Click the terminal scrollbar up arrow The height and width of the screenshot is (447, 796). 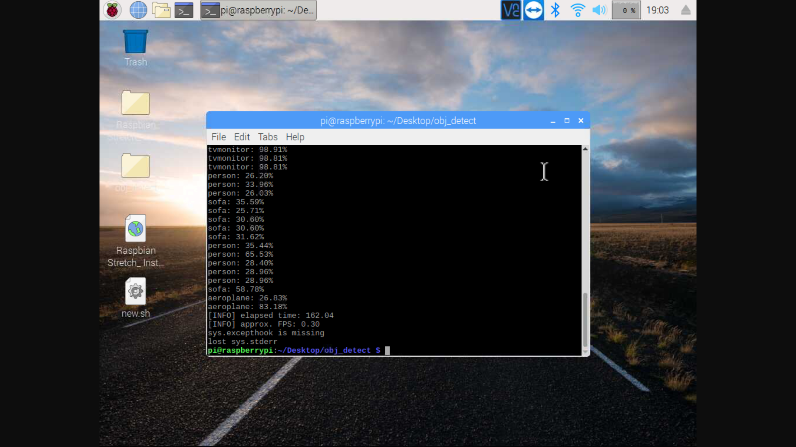point(585,149)
